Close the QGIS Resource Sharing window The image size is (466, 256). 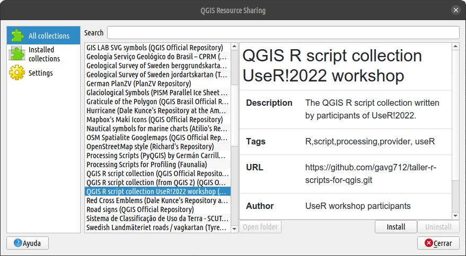tap(455, 10)
